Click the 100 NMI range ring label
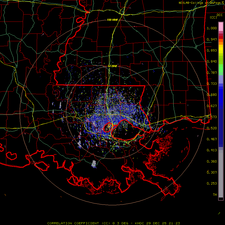The width and height of the screenshot is (225, 225). click(112, 20)
